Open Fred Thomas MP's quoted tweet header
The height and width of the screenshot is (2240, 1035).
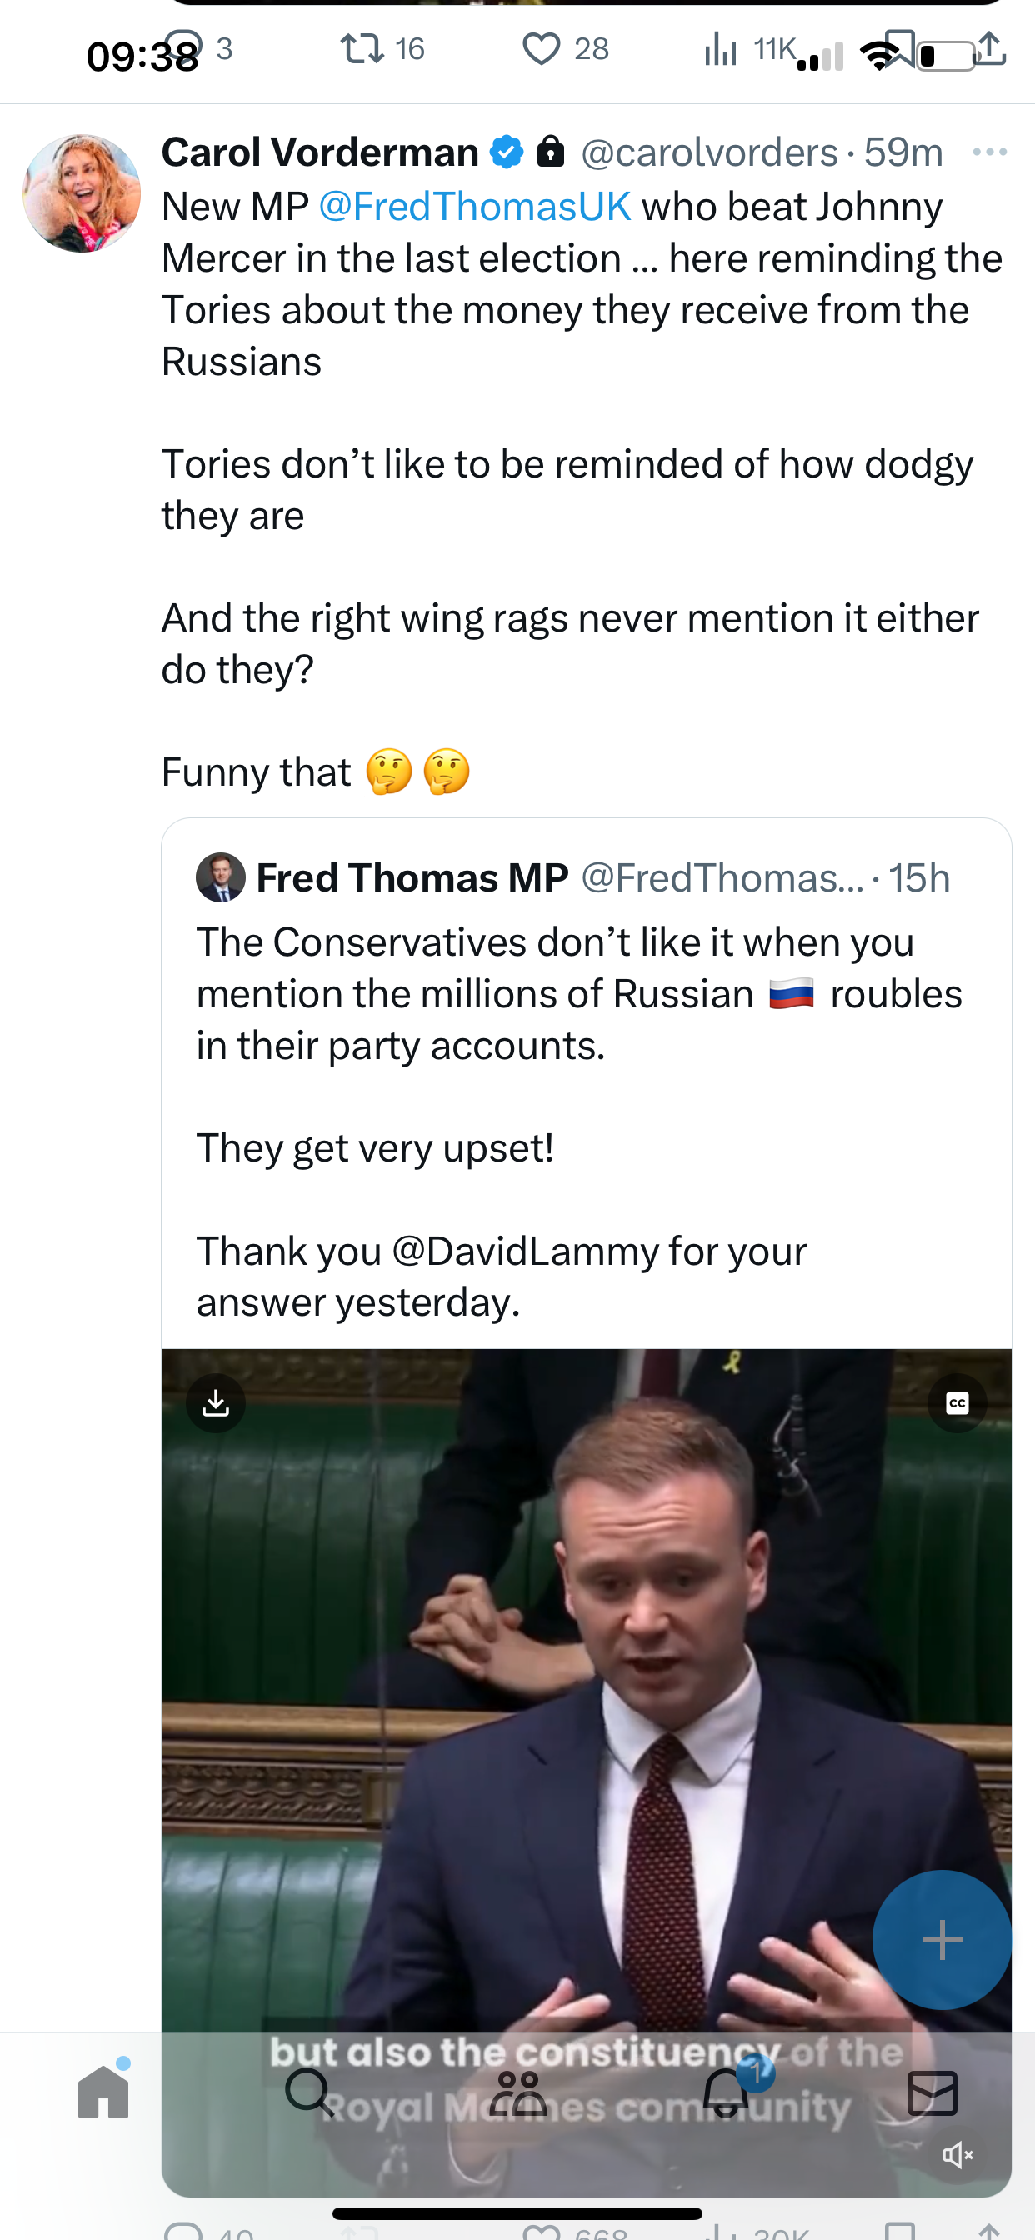[x=573, y=877]
